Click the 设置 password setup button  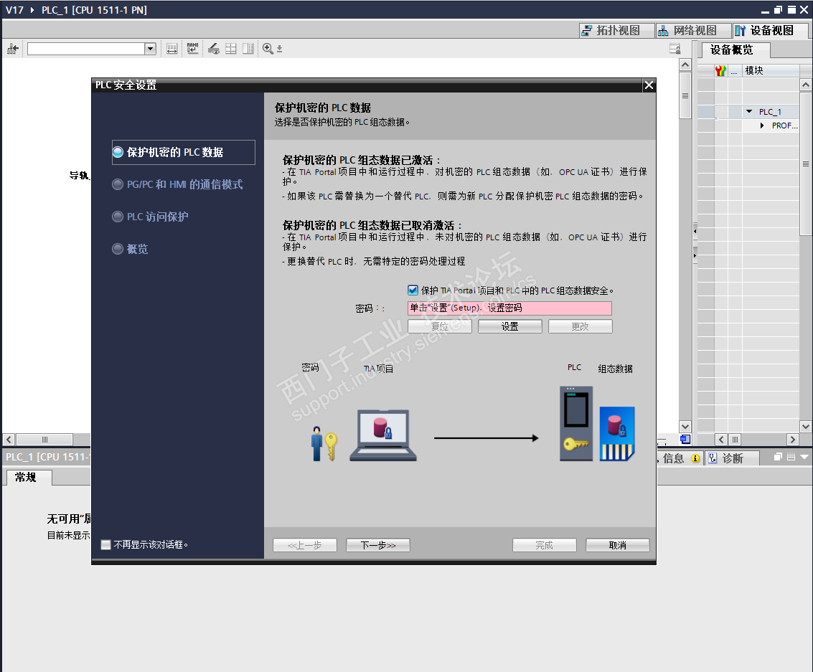(509, 326)
